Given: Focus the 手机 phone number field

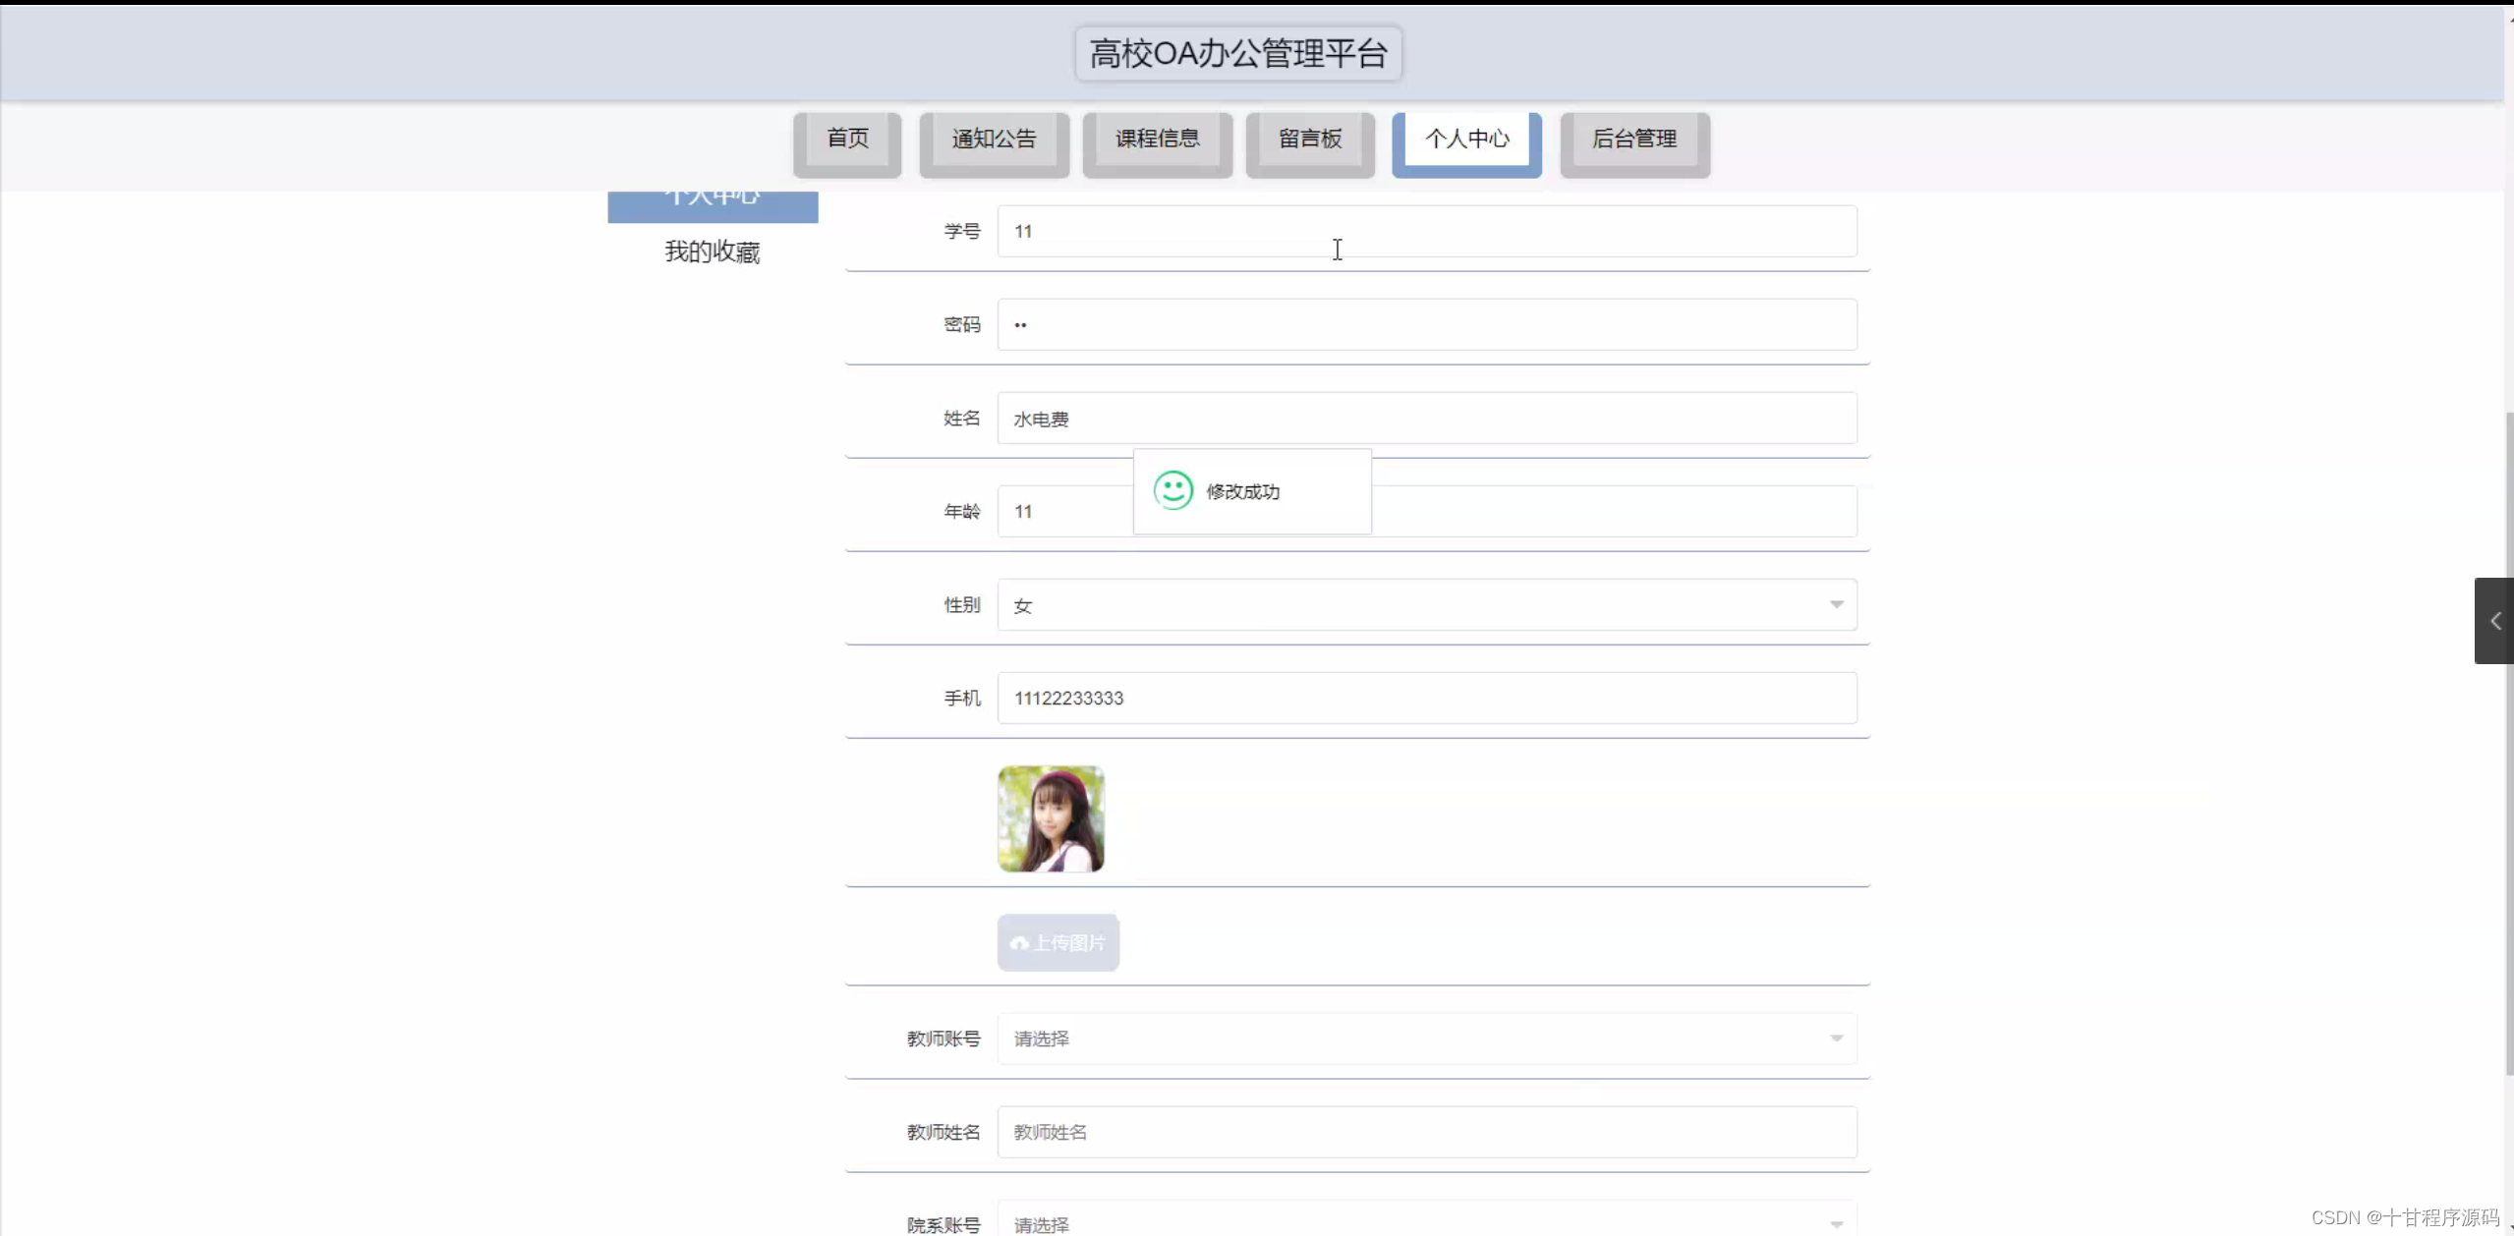Looking at the screenshot, I should tap(1425, 698).
